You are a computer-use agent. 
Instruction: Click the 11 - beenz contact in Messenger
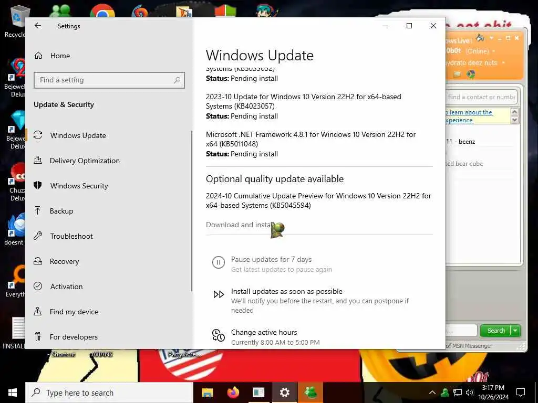[x=460, y=142]
